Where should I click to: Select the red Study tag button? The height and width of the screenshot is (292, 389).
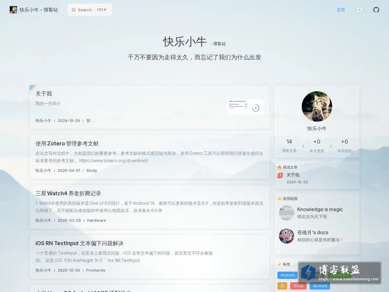(x=298, y=286)
